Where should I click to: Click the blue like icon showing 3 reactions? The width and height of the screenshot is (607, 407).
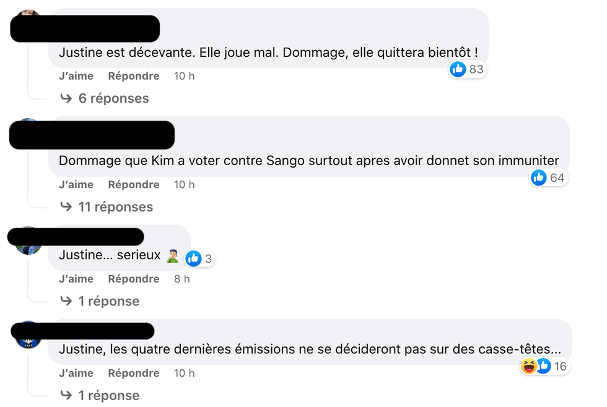click(x=193, y=259)
